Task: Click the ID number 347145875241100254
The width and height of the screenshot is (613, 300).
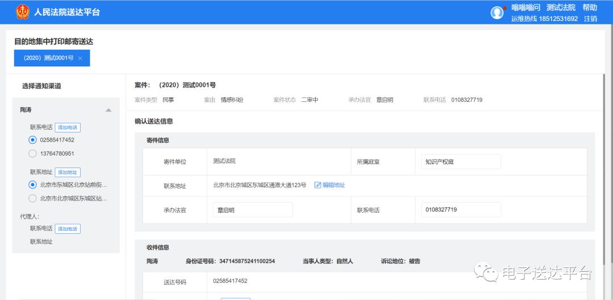Action: (x=247, y=262)
